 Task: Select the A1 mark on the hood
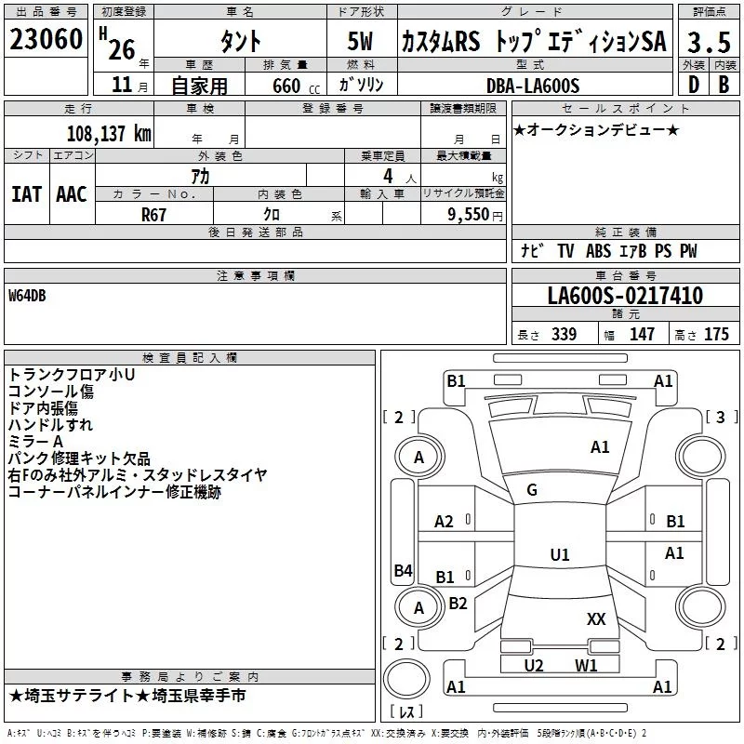599,447
